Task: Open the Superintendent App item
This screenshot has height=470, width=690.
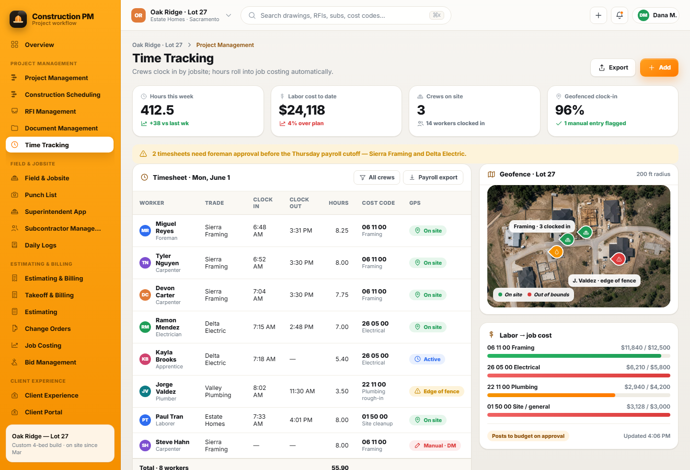Action: pos(59,211)
